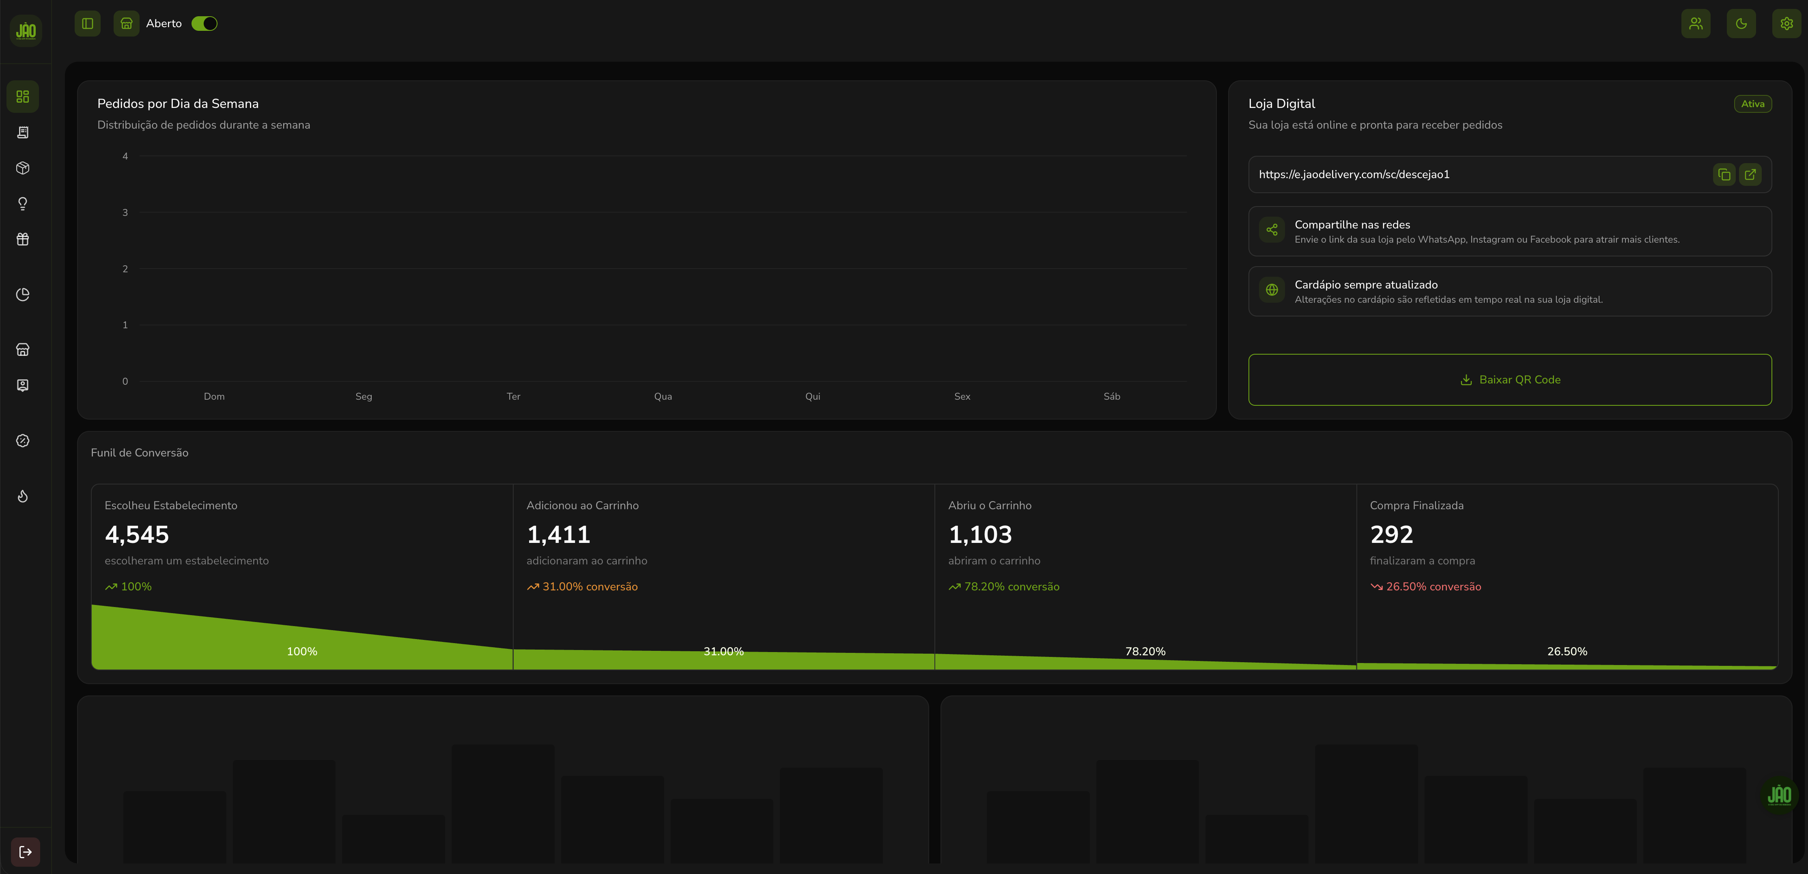The width and height of the screenshot is (1808, 874).
Task: Click the discount badge percent icon
Action: pos(22,441)
